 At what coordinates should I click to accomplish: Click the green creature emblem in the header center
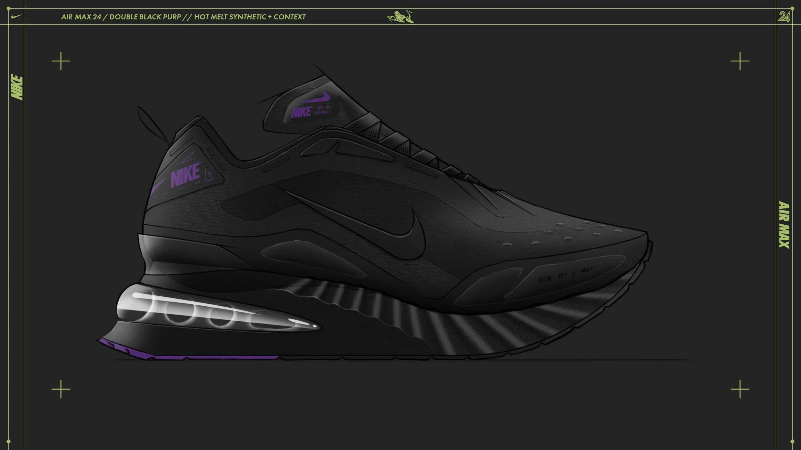click(x=400, y=17)
